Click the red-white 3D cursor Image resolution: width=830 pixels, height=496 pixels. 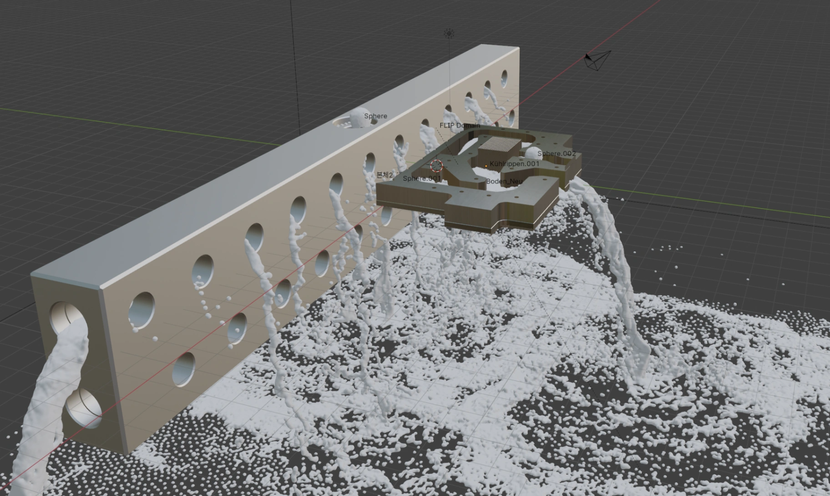click(x=437, y=166)
